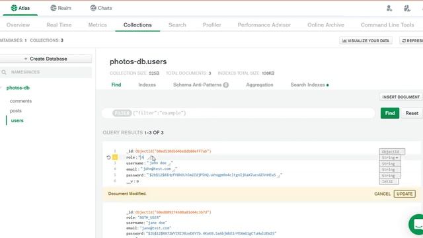
Task: Switch to the Aggregation sub-tab
Action: click(x=260, y=85)
